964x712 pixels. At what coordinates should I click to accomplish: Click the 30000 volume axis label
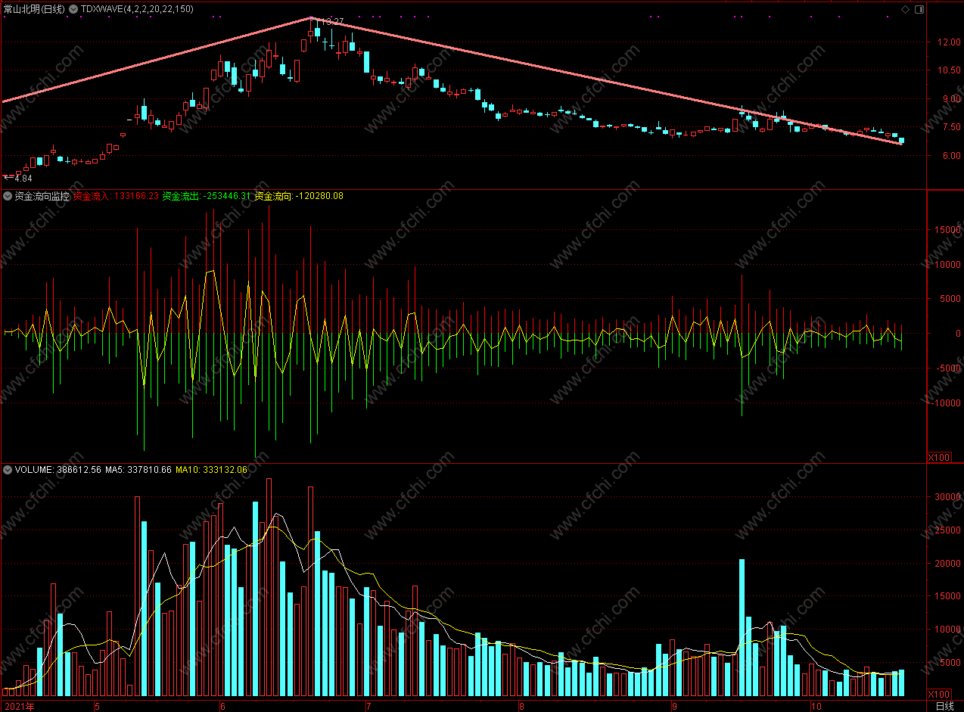(948, 497)
